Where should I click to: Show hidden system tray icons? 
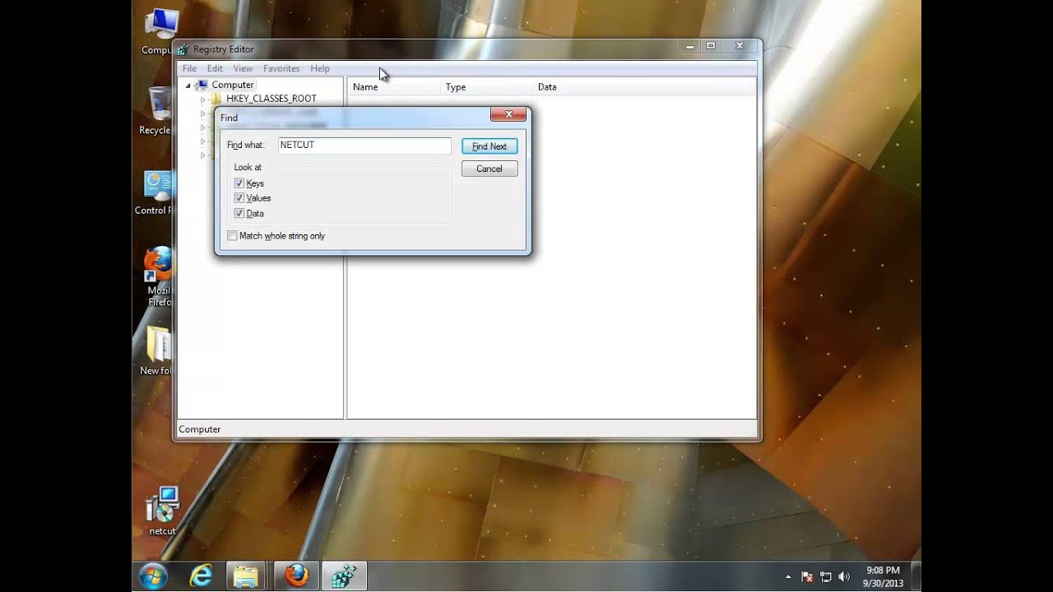(788, 576)
